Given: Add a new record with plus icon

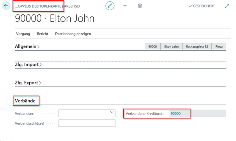Looking at the screenshot, I should coord(125,6).
